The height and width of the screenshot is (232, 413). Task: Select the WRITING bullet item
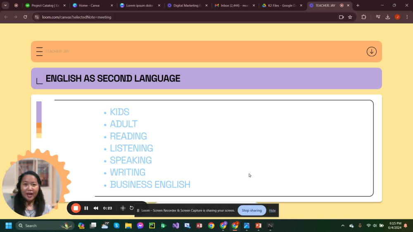[x=128, y=172]
